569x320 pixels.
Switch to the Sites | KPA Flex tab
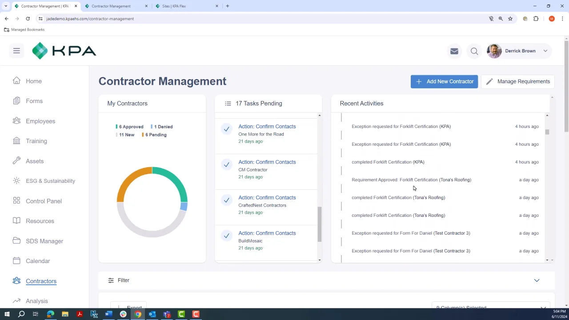click(174, 6)
